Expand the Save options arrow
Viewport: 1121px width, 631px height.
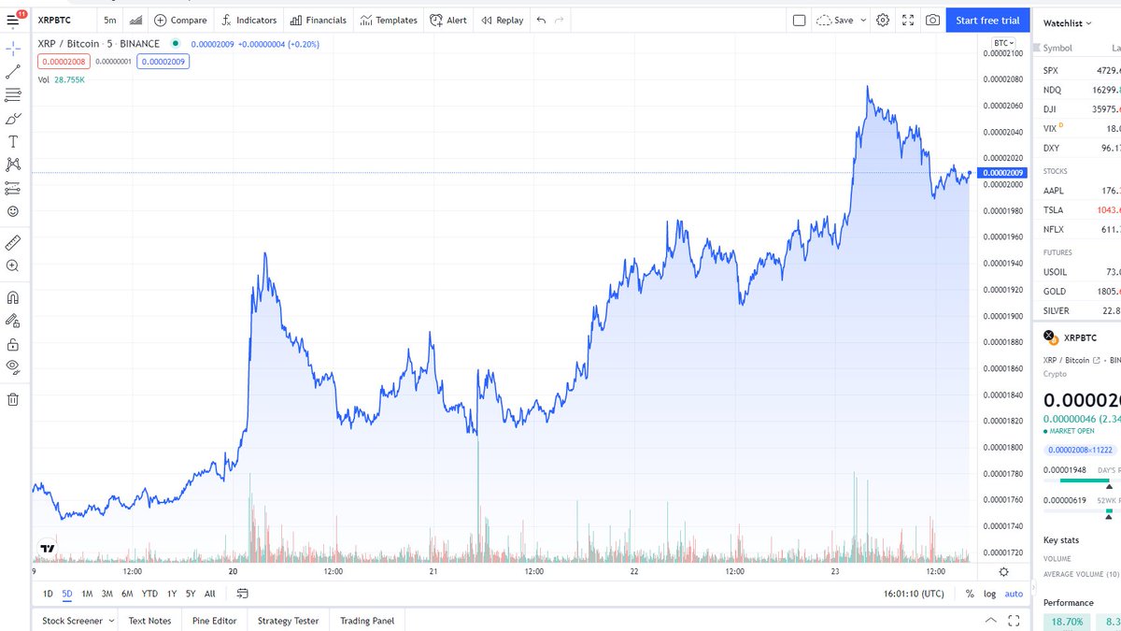(x=862, y=20)
